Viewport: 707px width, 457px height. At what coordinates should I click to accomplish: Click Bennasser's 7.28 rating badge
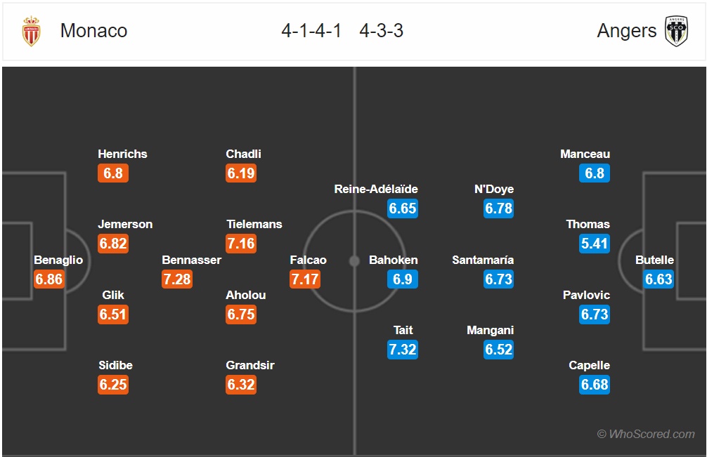(177, 279)
